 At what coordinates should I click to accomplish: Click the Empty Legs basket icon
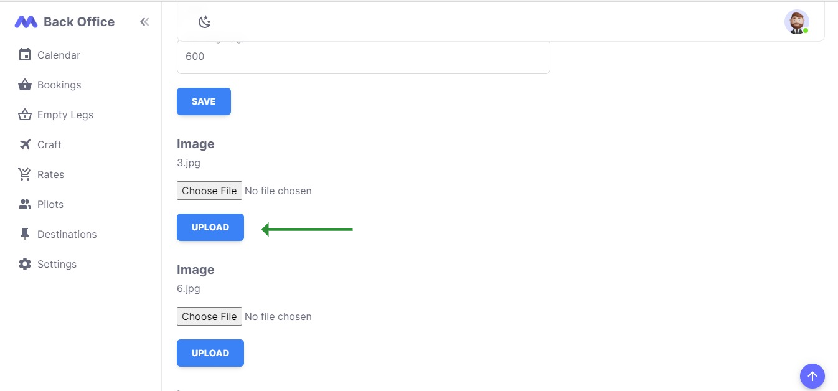(25, 115)
